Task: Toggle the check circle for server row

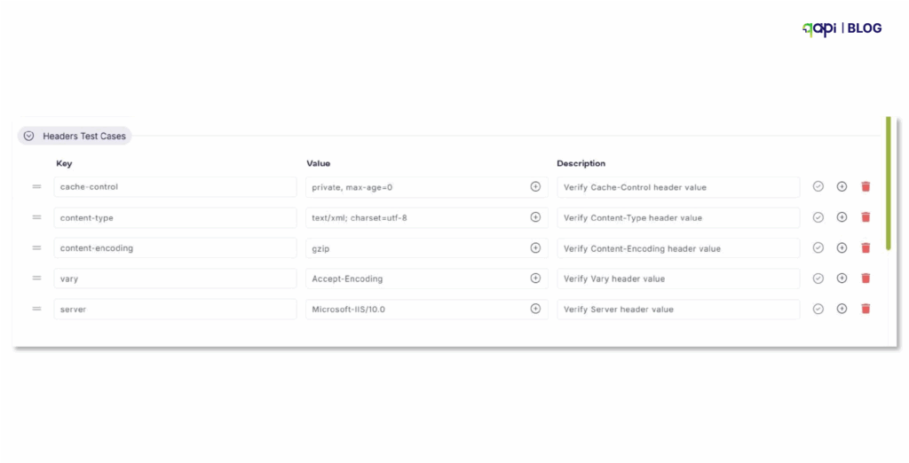Action: [818, 309]
